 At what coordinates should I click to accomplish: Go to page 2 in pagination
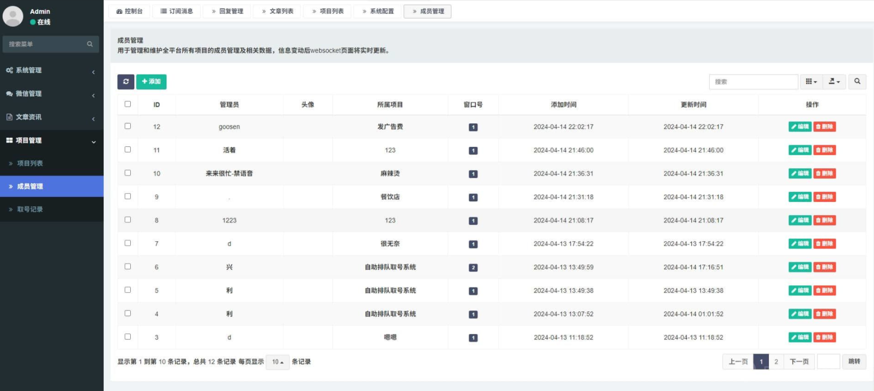[776, 362]
